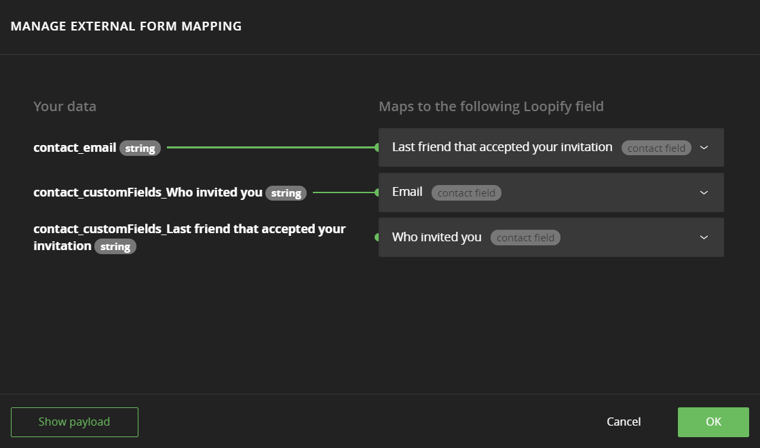760x448 pixels.
Task: Click the 'Maps to the following Loopify field' heading
Action: point(491,106)
